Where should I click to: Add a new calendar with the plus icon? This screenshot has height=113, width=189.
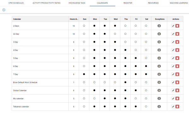click(x=4, y=10)
